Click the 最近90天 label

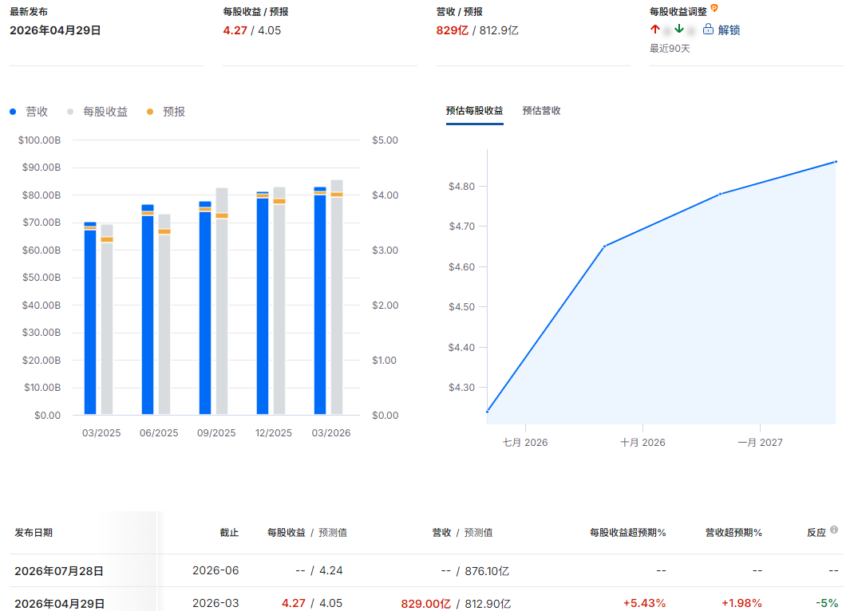[x=670, y=49]
